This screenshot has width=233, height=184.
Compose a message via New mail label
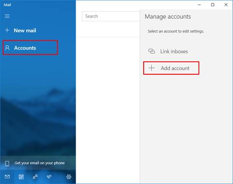(x=25, y=31)
